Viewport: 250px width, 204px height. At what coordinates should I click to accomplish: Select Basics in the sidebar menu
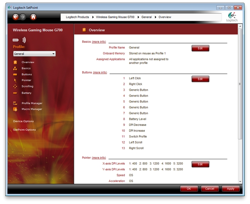26,68
